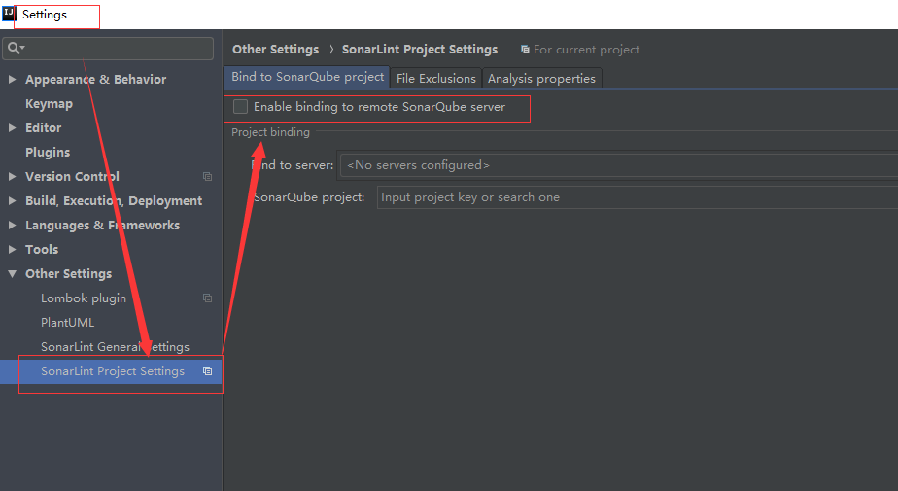
Task: Switch to File Exclusions tab
Action: pos(435,78)
